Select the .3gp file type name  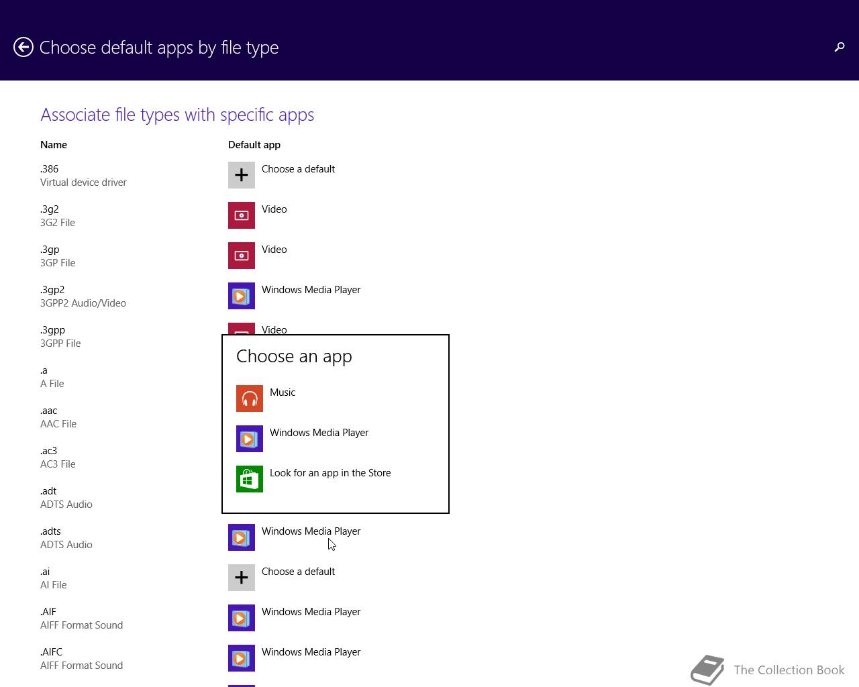click(x=50, y=250)
